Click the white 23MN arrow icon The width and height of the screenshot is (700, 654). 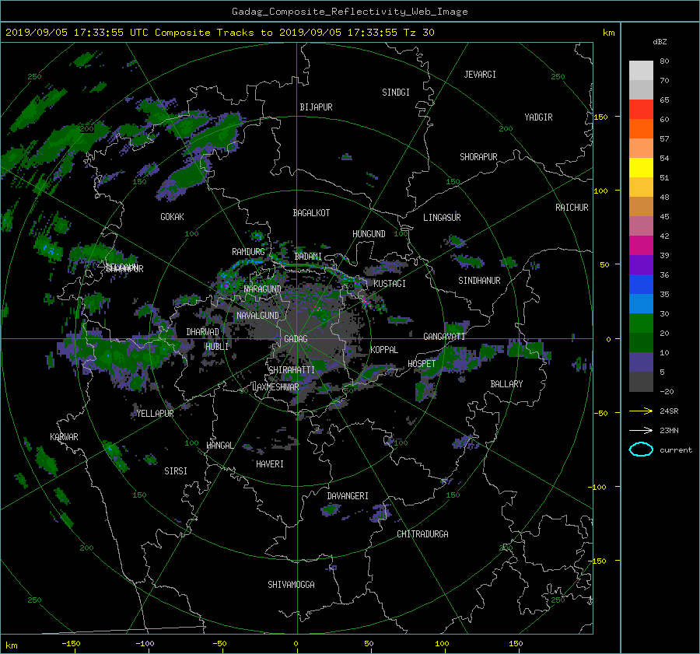click(641, 430)
